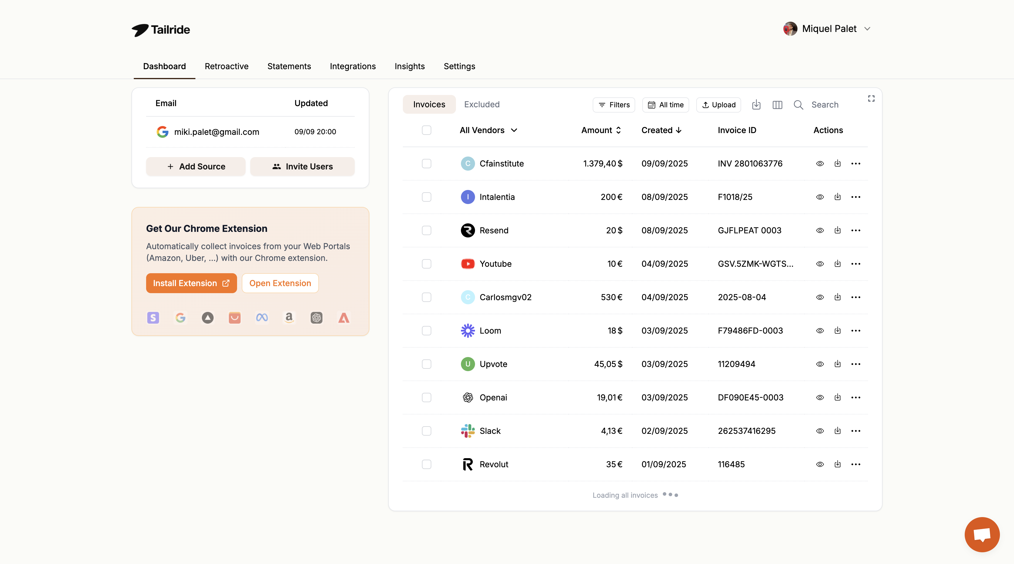Check the select-all checkbox in the table header
The height and width of the screenshot is (564, 1014).
(x=426, y=130)
